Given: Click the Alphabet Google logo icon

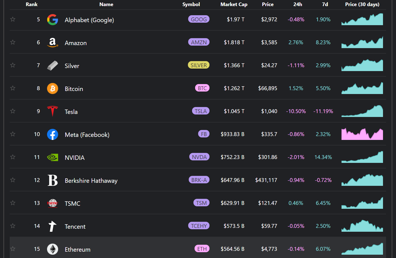Looking at the screenshot, I should click(52, 20).
